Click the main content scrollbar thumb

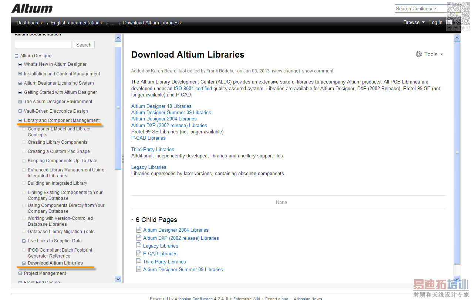click(x=457, y=153)
